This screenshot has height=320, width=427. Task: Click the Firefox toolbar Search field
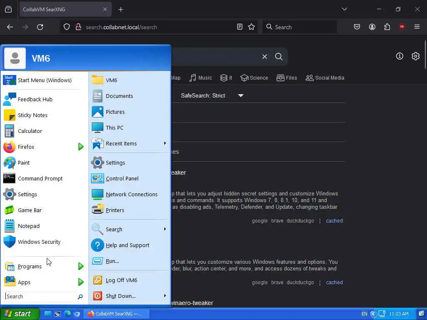(299, 27)
